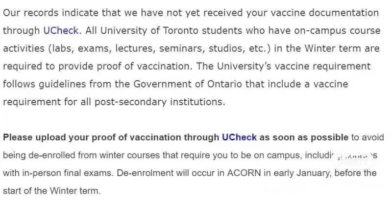Click the phrase 'Government of Ontario'

coord(188,84)
